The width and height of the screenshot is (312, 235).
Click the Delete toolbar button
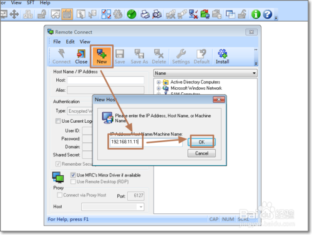click(x=159, y=57)
